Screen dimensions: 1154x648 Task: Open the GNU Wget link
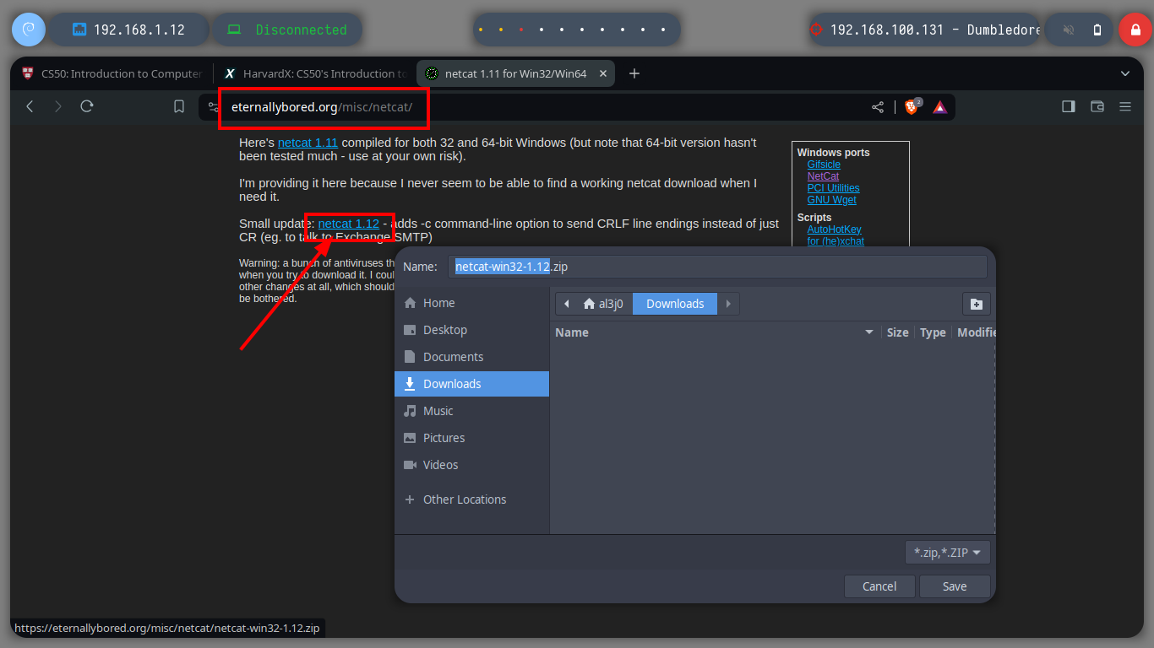[x=831, y=200]
